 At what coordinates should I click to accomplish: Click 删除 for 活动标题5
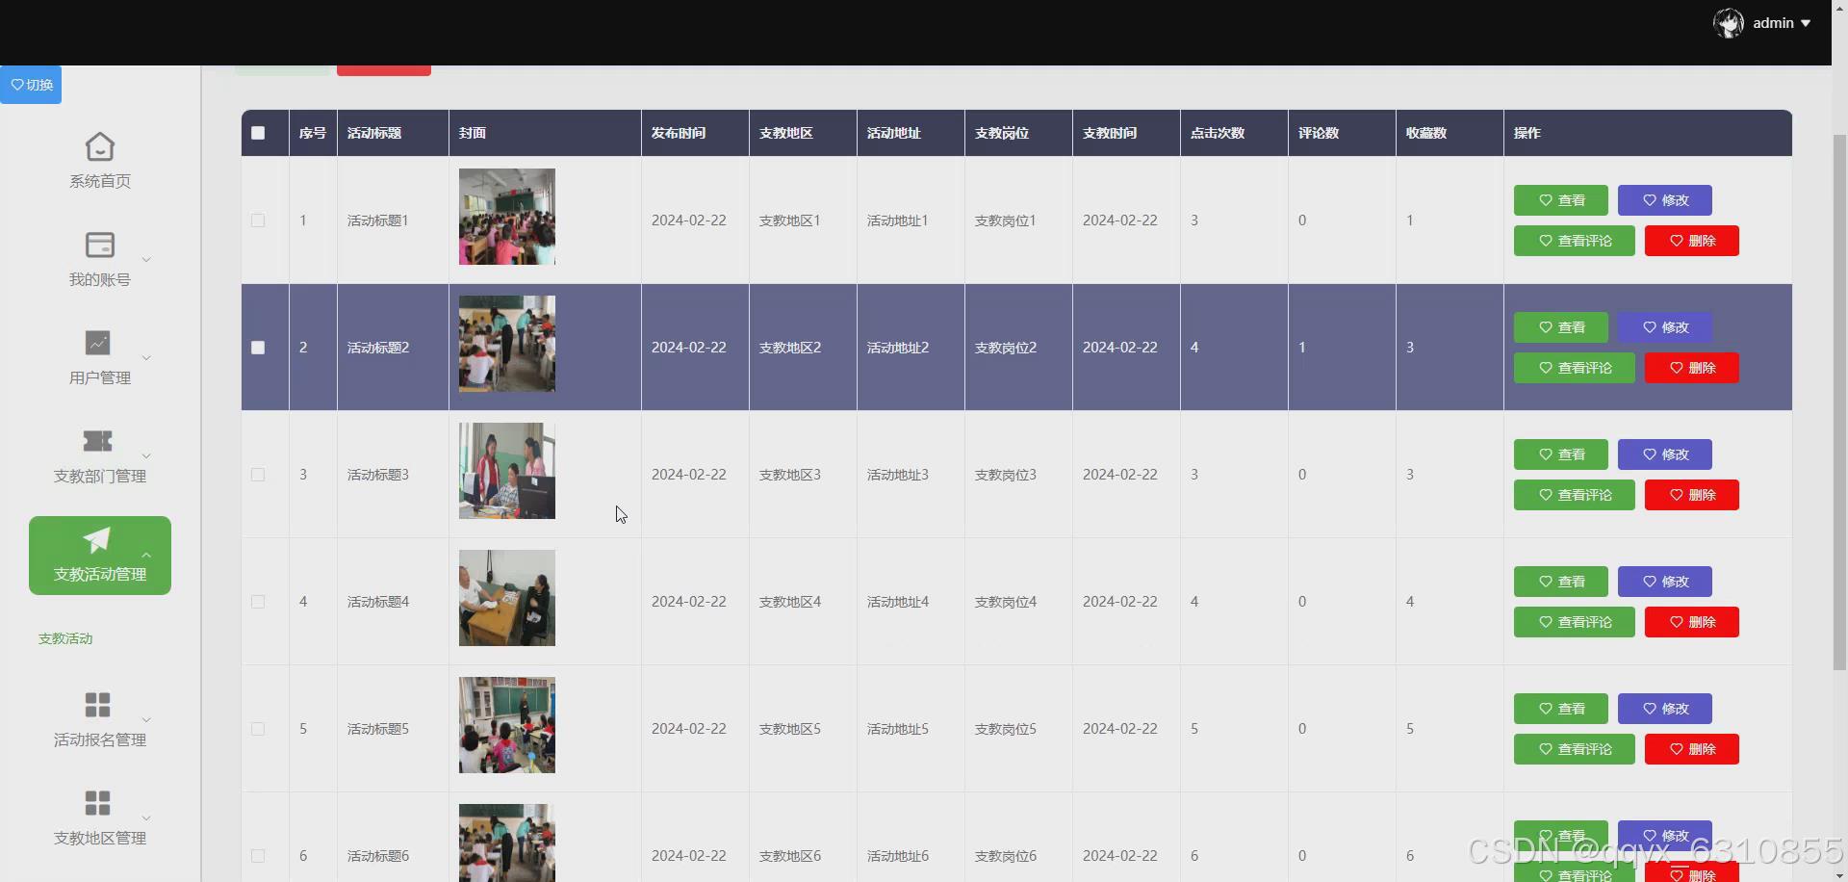point(1691,749)
